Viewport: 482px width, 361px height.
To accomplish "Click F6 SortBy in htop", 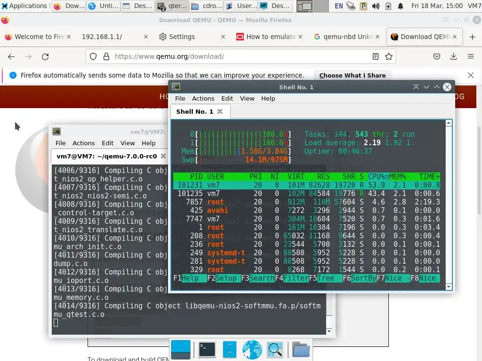I will coord(359,278).
